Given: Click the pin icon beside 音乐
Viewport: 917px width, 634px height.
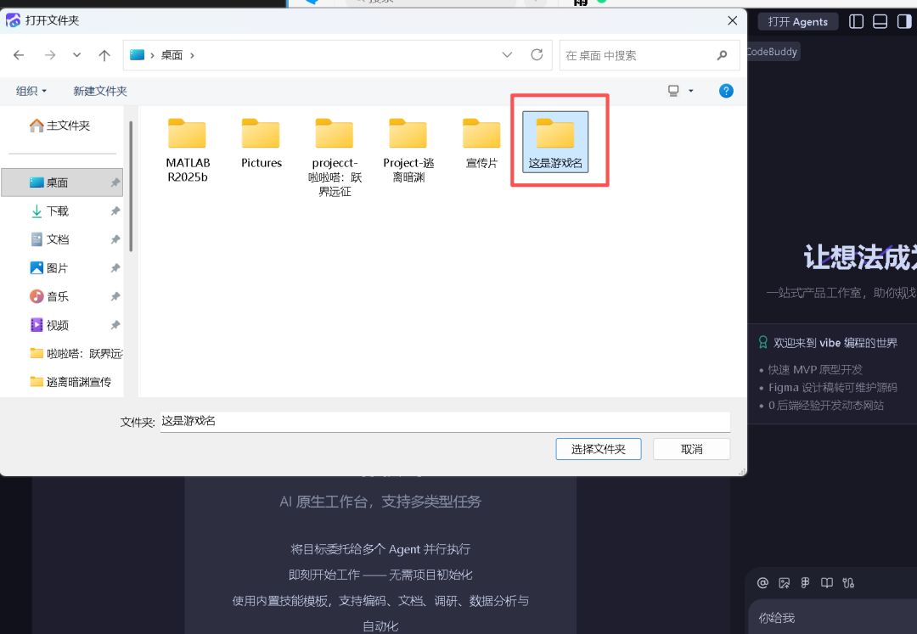Looking at the screenshot, I should point(115,296).
